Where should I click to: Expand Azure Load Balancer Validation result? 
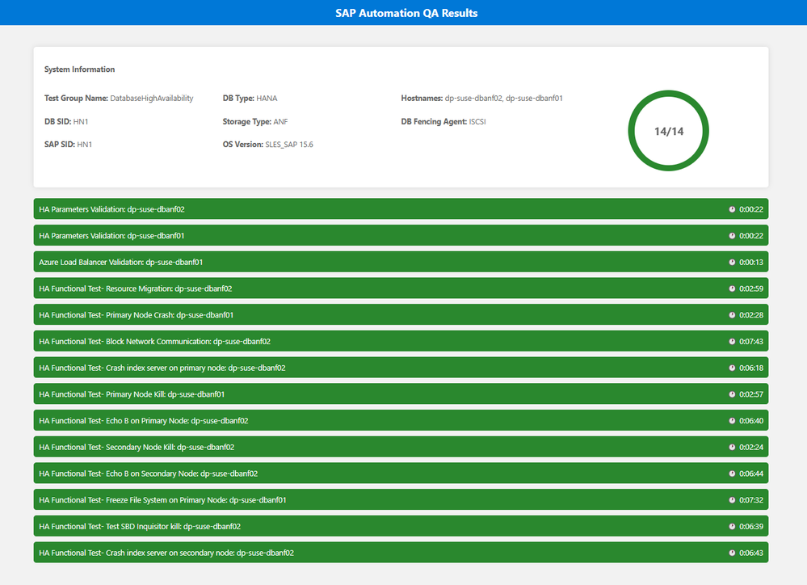click(401, 262)
